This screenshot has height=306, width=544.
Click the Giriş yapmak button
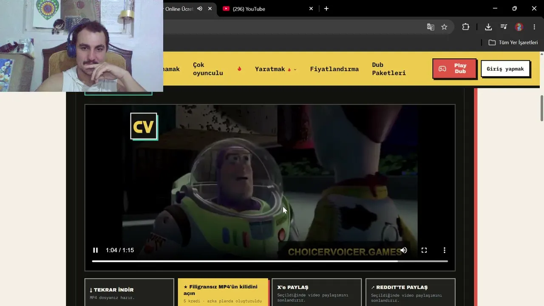[505, 69]
